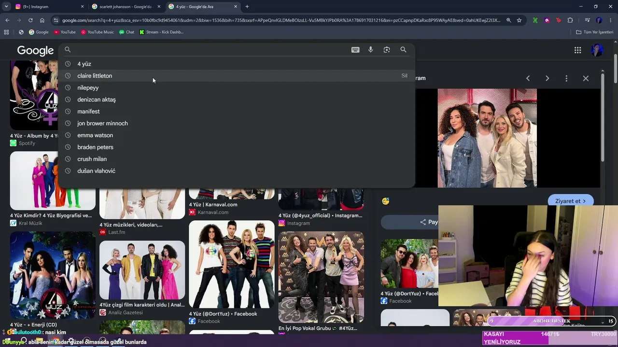Open the tab search dropdown arrow
The image size is (618, 347).
point(6,7)
